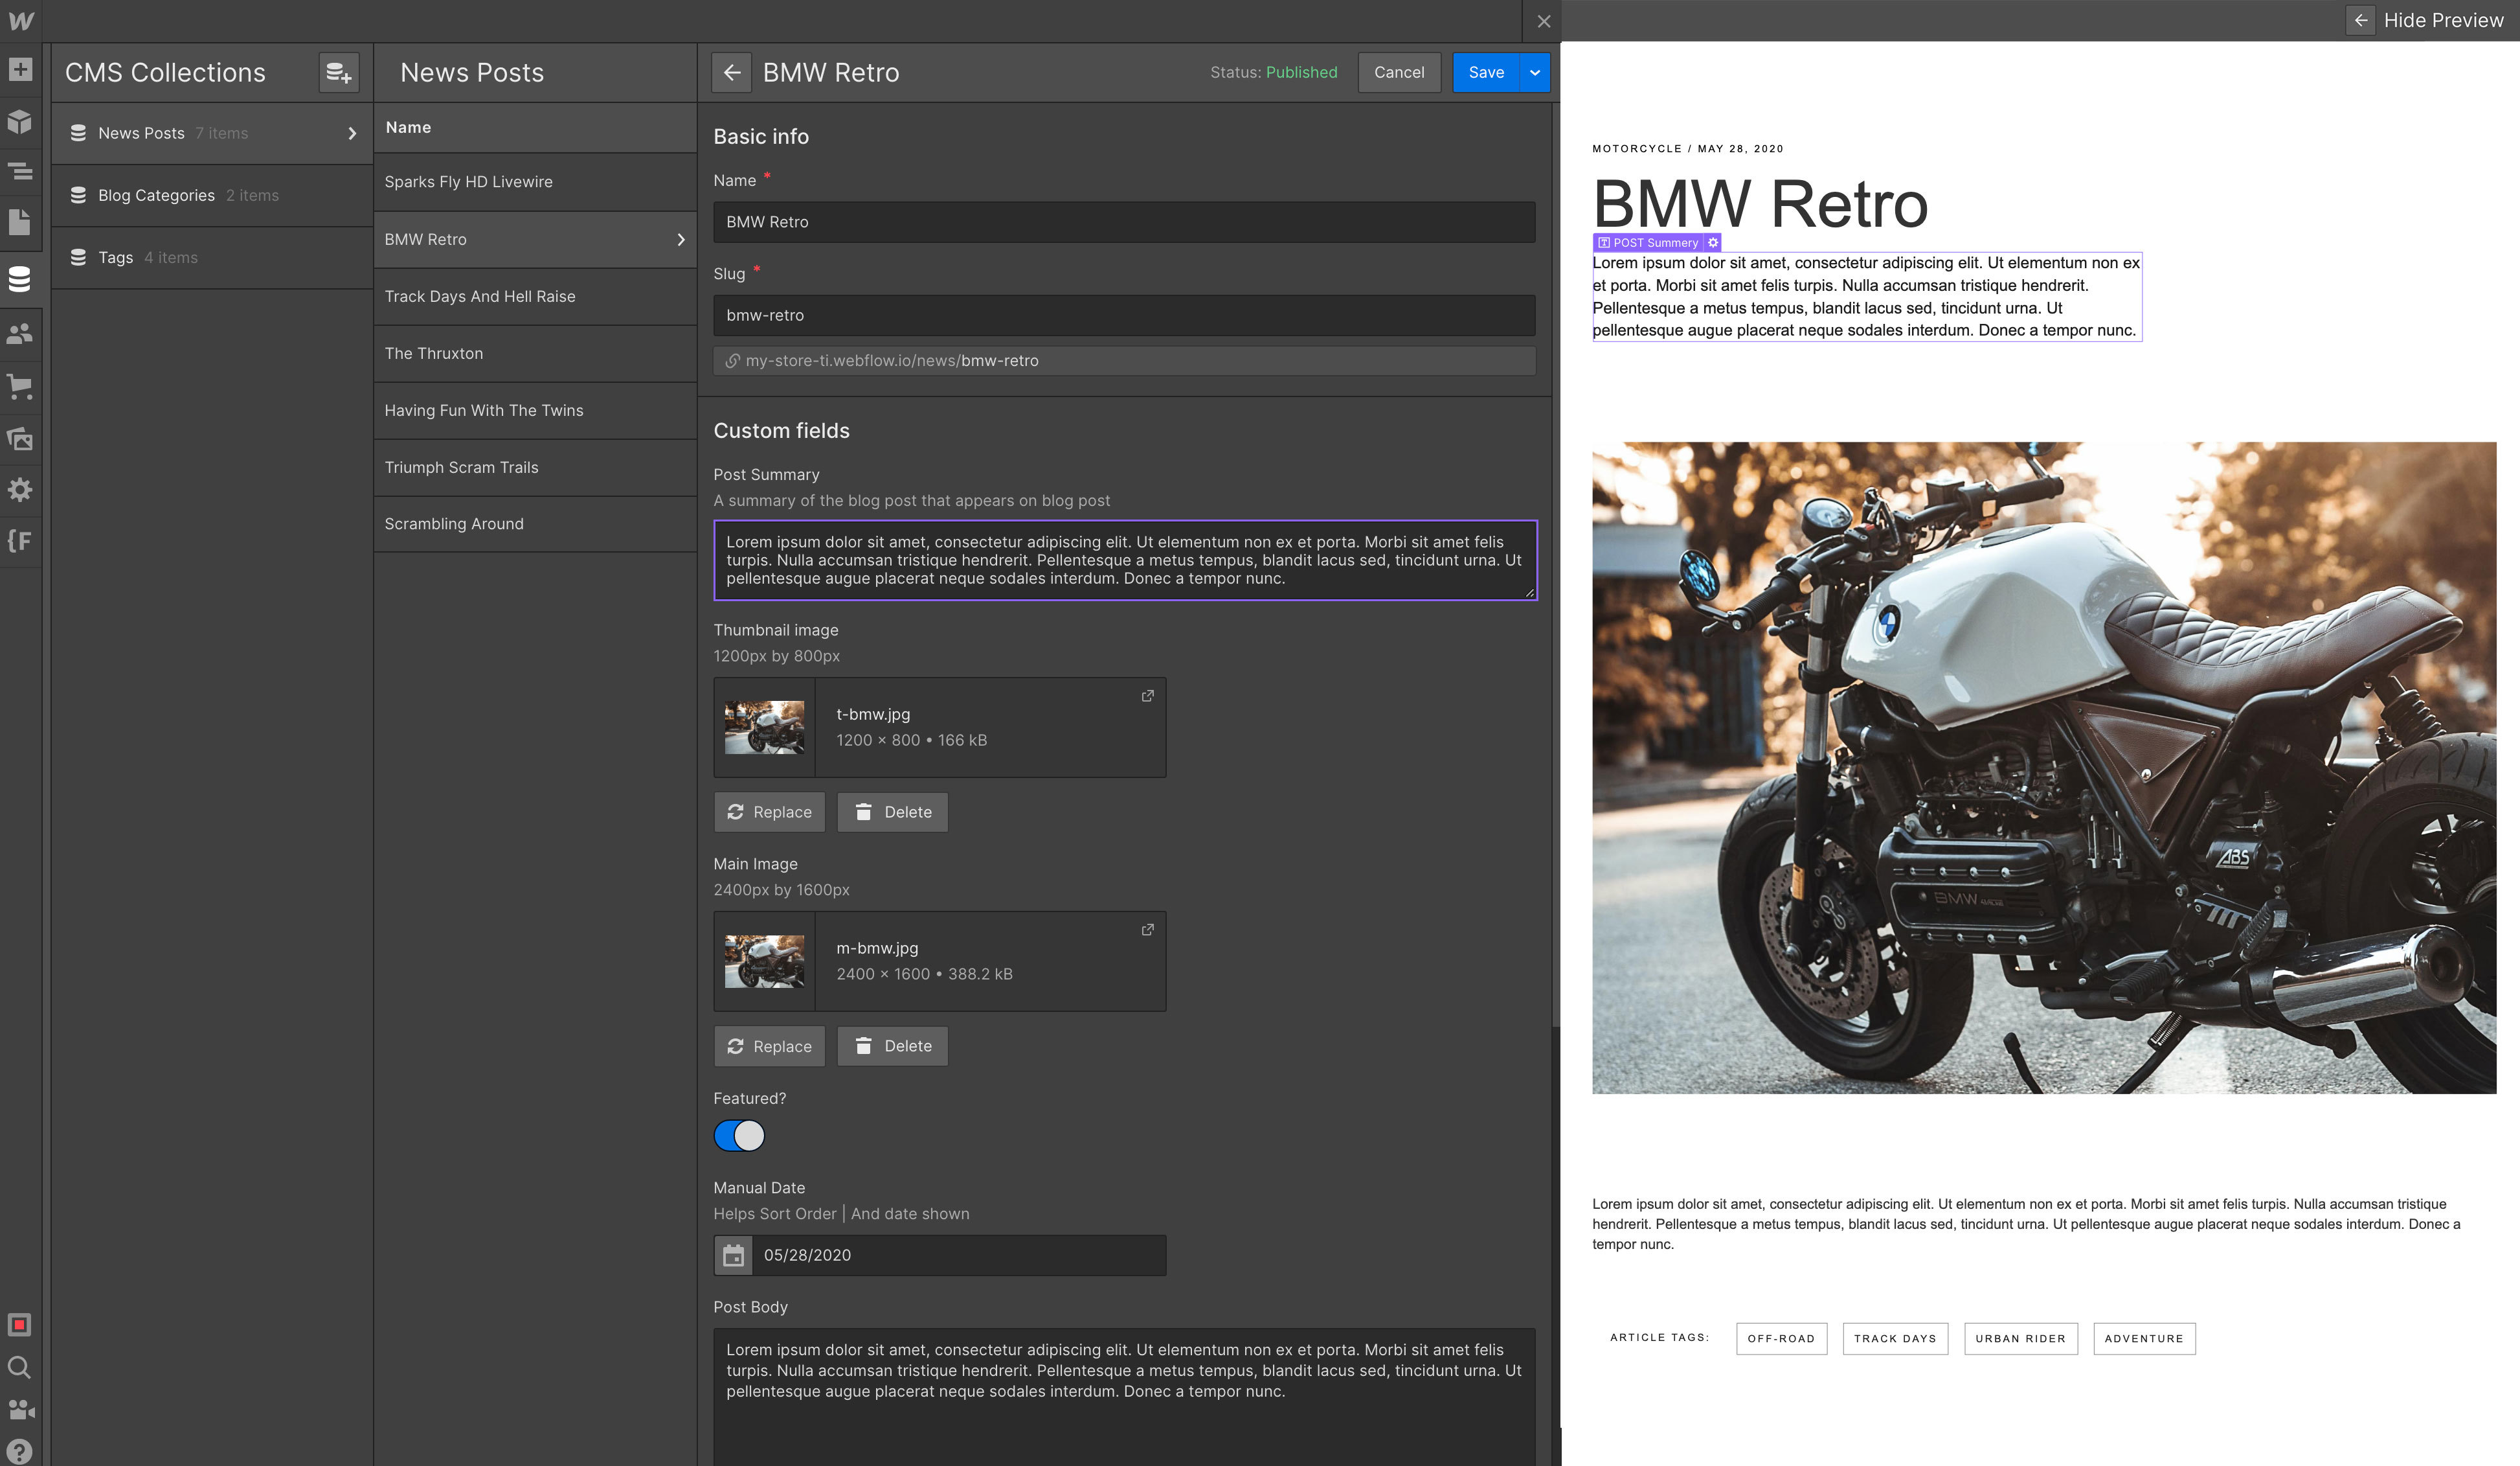Delete the main image m-bmw.jpg
This screenshot has width=2520, height=1466.
(x=892, y=1047)
